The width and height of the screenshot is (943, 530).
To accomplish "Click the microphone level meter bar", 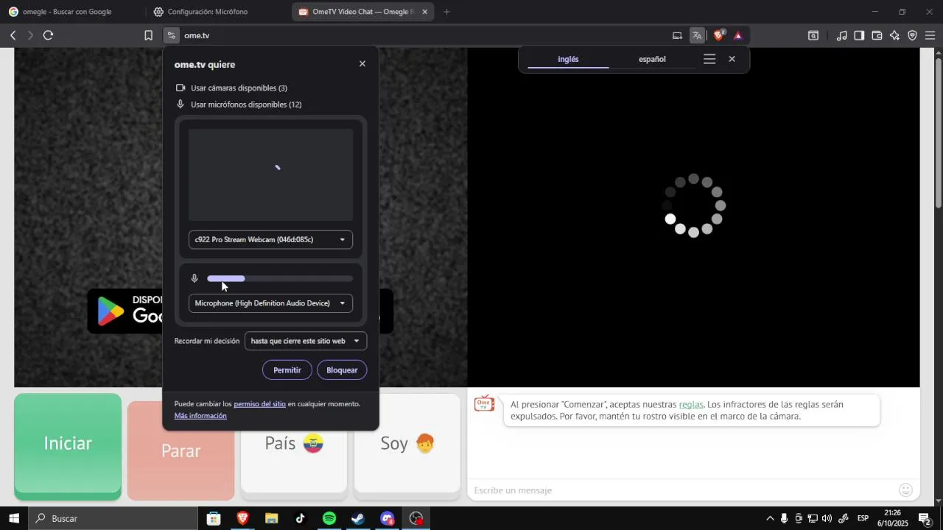I will click(x=280, y=278).
